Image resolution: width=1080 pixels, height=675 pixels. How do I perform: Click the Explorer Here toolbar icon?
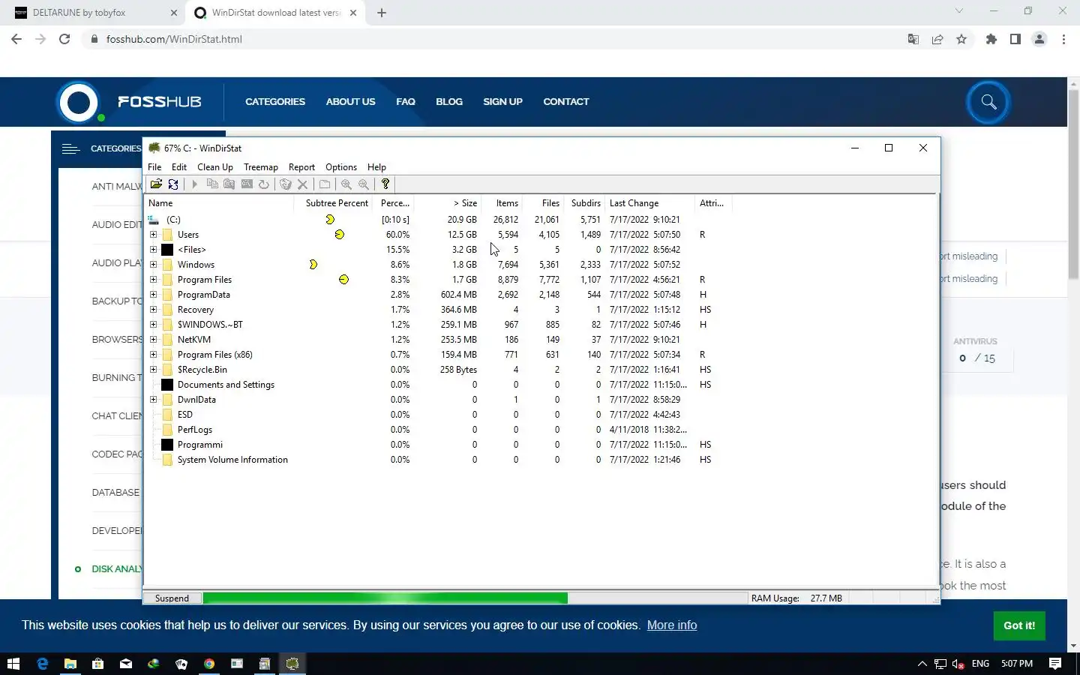[229, 184]
